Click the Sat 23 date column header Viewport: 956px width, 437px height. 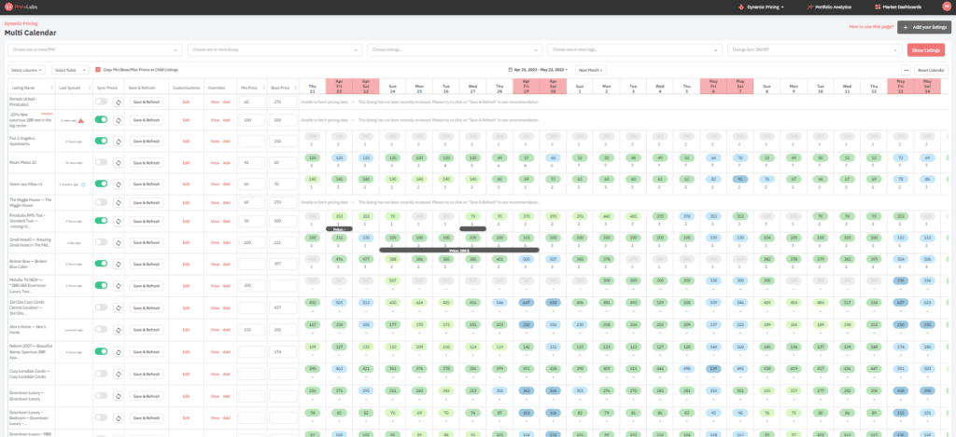coord(366,86)
